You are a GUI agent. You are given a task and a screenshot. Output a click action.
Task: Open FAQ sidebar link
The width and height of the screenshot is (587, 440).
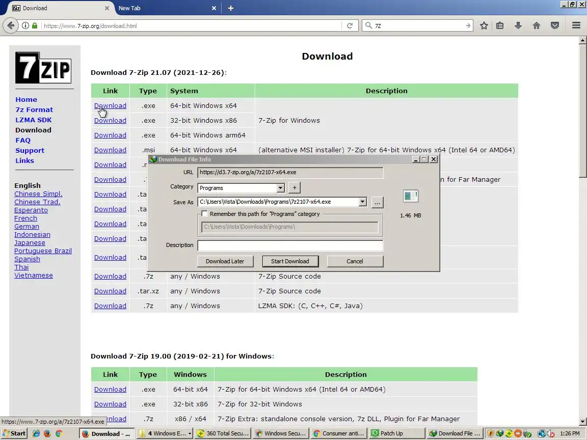click(23, 141)
